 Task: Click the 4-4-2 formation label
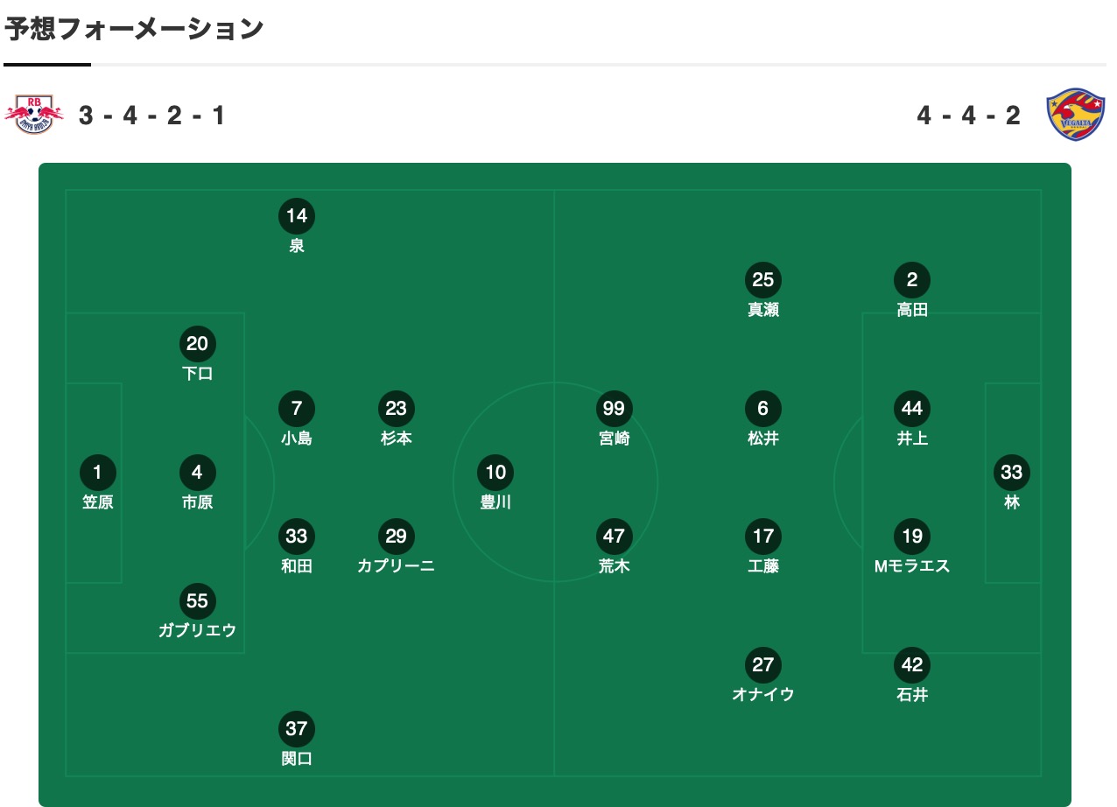click(969, 116)
